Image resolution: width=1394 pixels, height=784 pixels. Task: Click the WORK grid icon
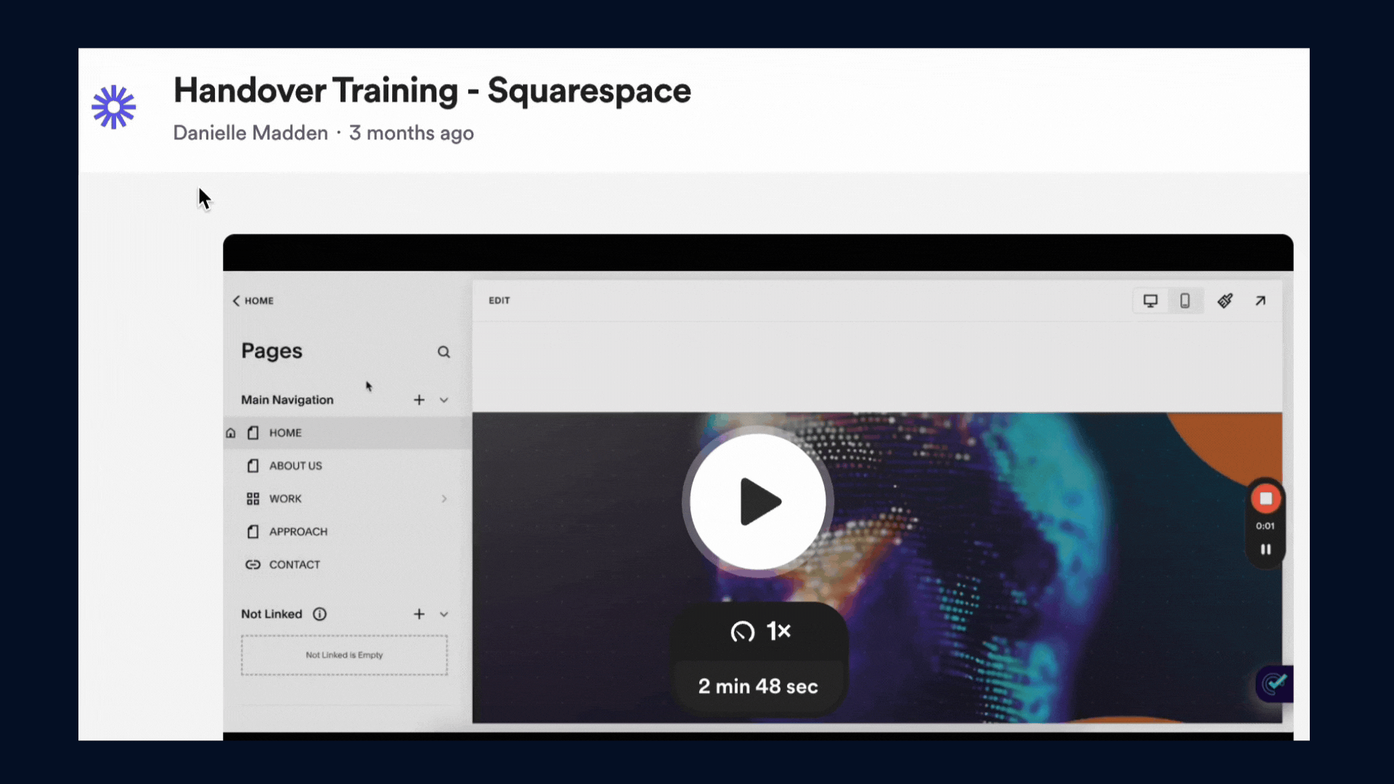click(253, 499)
